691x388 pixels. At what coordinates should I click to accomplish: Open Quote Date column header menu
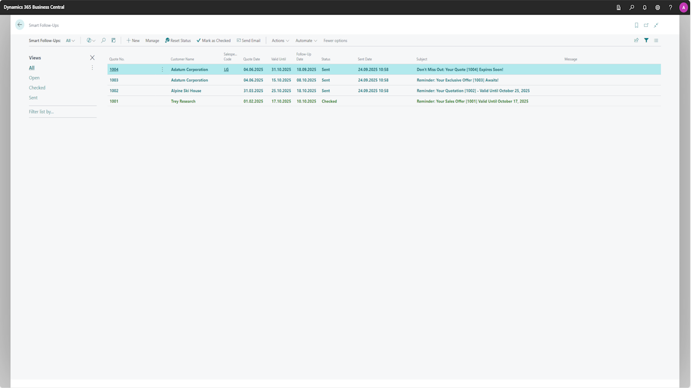252,59
